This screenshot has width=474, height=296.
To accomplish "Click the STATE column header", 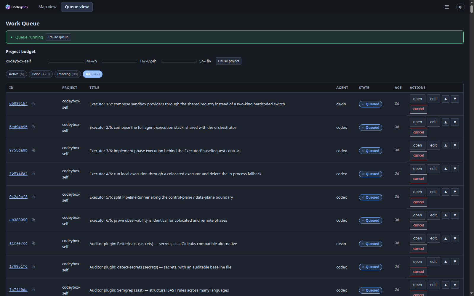I will pos(364,88).
